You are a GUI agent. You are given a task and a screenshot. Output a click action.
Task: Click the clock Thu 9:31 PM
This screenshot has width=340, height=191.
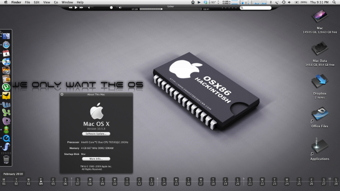[319, 2]
